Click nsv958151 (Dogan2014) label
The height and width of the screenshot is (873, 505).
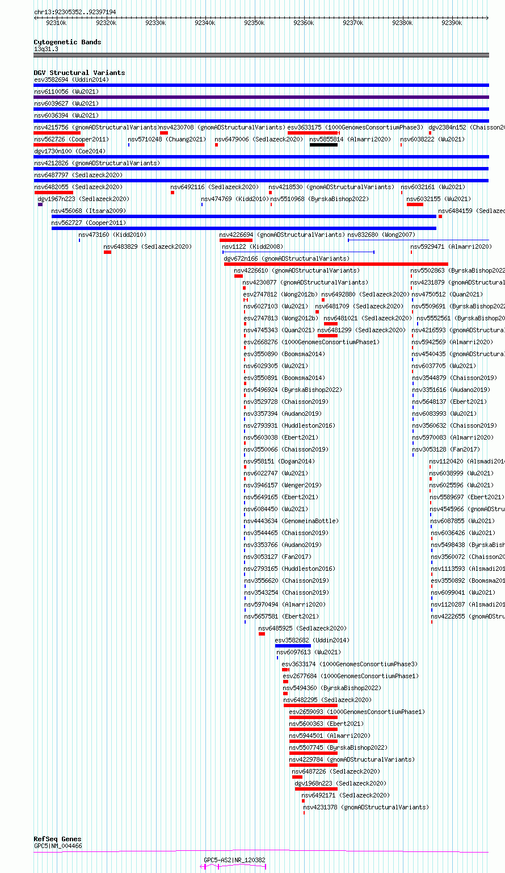(x=279, y=461)
